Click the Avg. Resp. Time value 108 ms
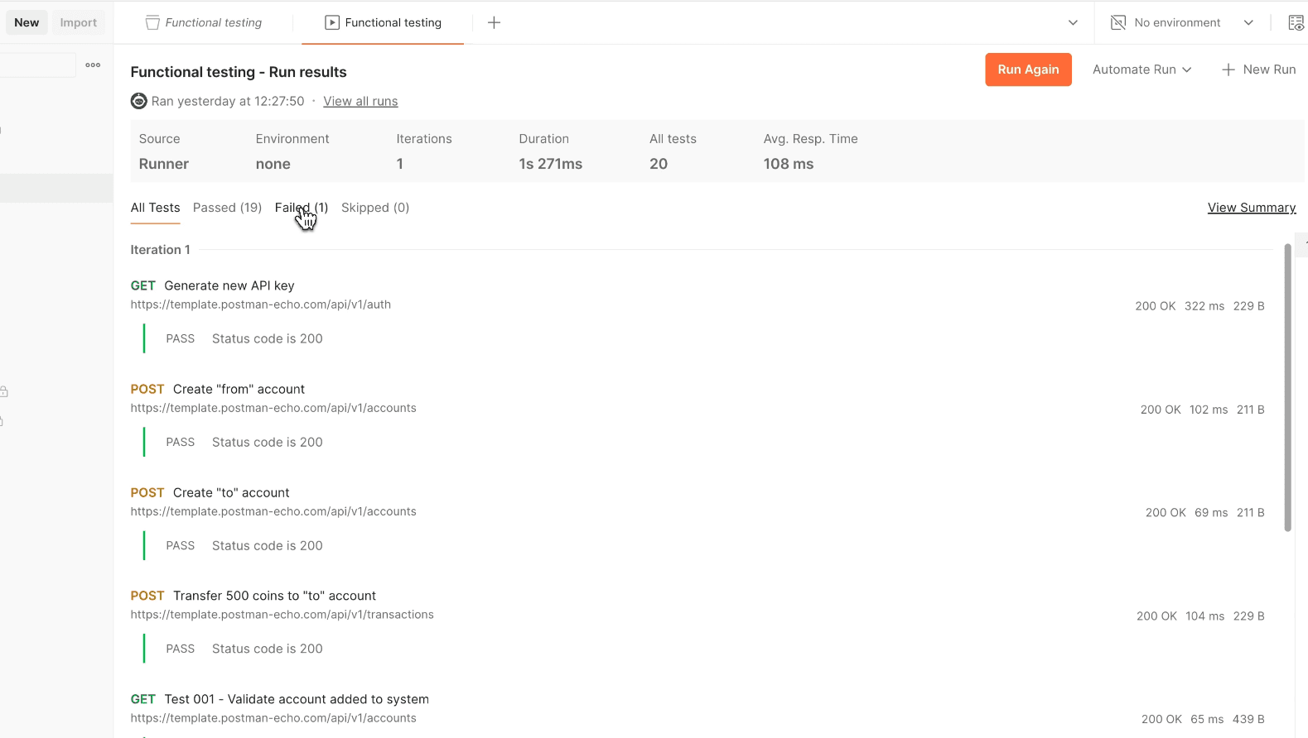The image size is (1308, 738). (x=789, y=164)
